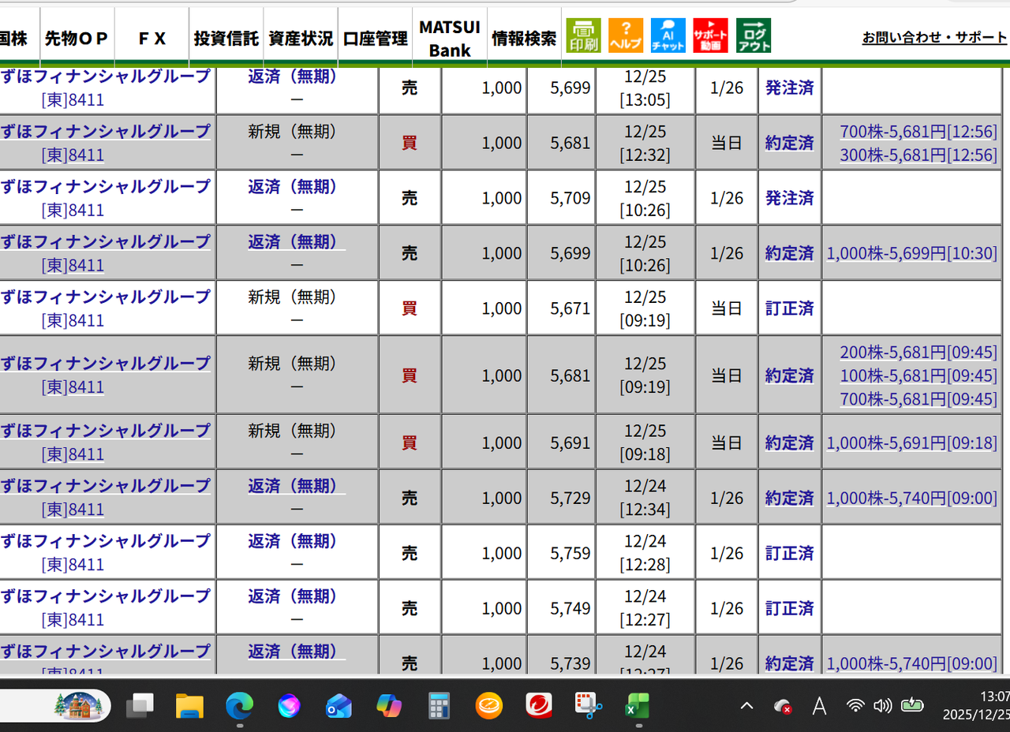The width and height of the screenshot is (1010, 732).
Task: Open support videos via サポート動画 icon
Action: tap(710, 35)
